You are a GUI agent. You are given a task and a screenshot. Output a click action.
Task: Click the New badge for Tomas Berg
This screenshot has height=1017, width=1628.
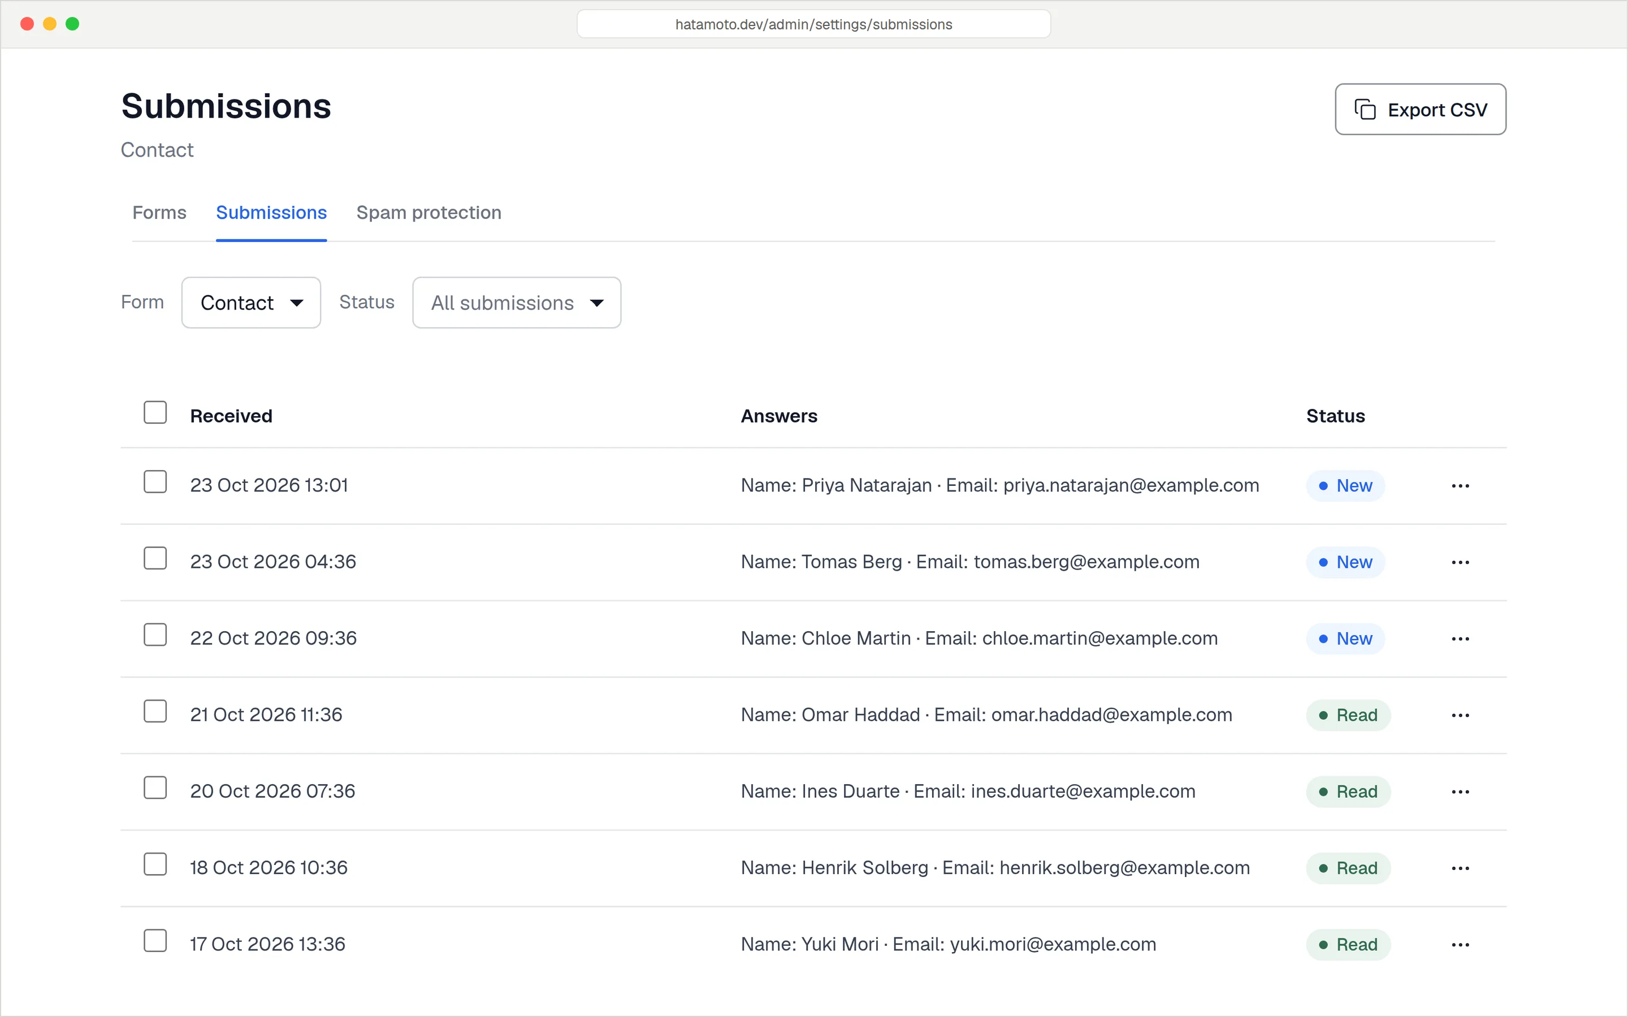[1345, 562]
